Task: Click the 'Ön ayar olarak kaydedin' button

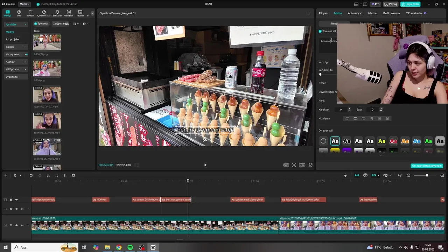Action: (x=427, y=166)
